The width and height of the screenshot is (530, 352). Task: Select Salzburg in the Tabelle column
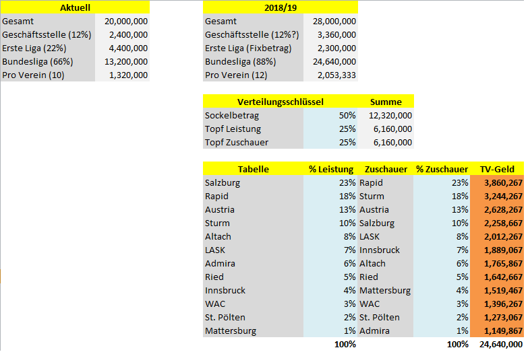click(x=253, y=182)
